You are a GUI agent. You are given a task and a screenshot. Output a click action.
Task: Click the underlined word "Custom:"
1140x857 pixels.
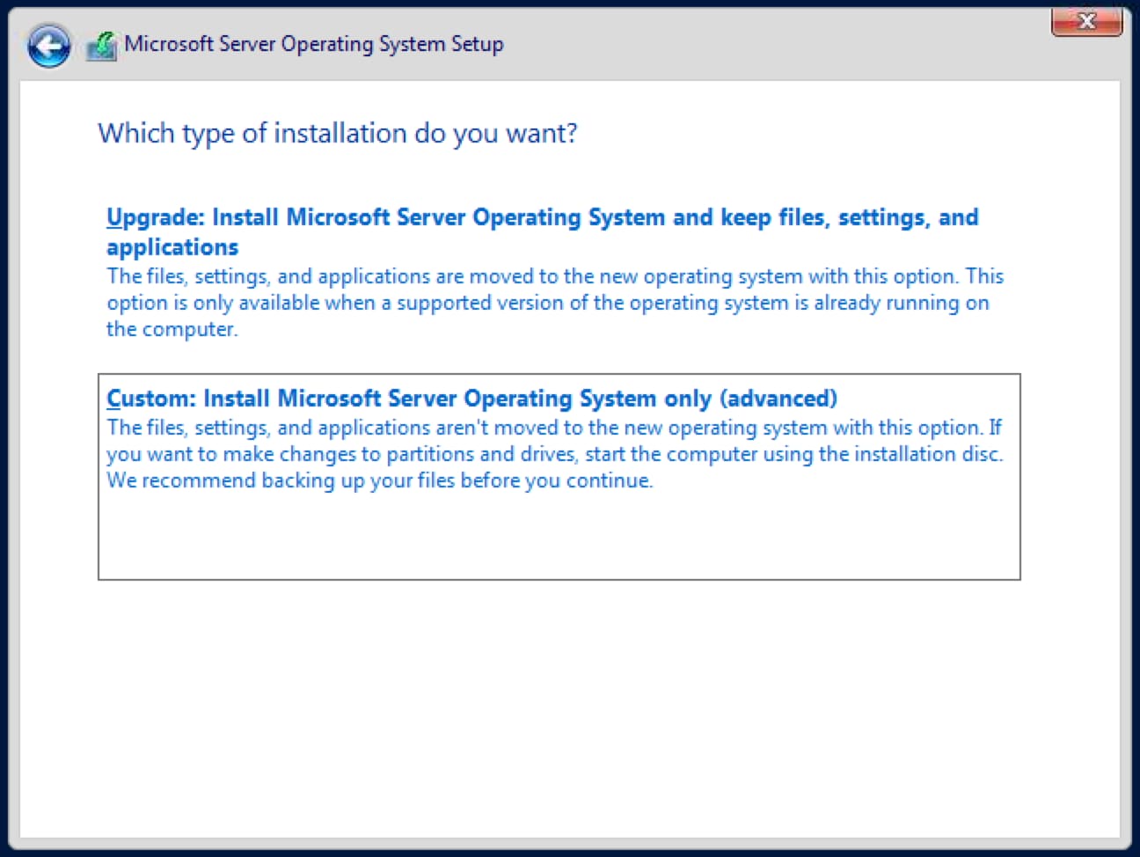point(150,399)
